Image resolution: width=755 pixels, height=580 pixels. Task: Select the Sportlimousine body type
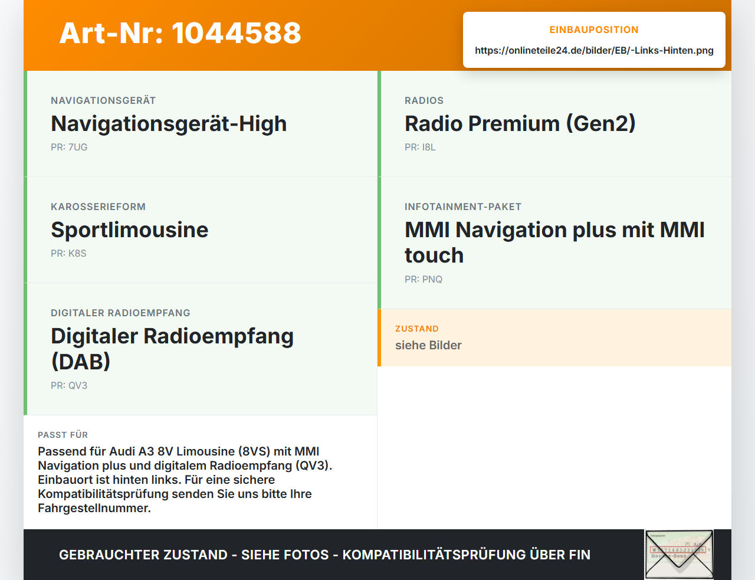tap(130, 230)
